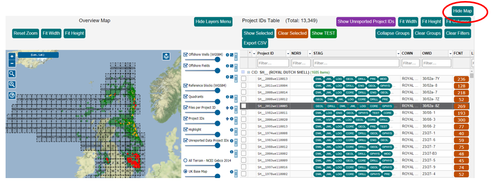Click VSP tag in SH__2006well0020 row
The height and width of the screenshot is (192, 497).
[329, 119]
